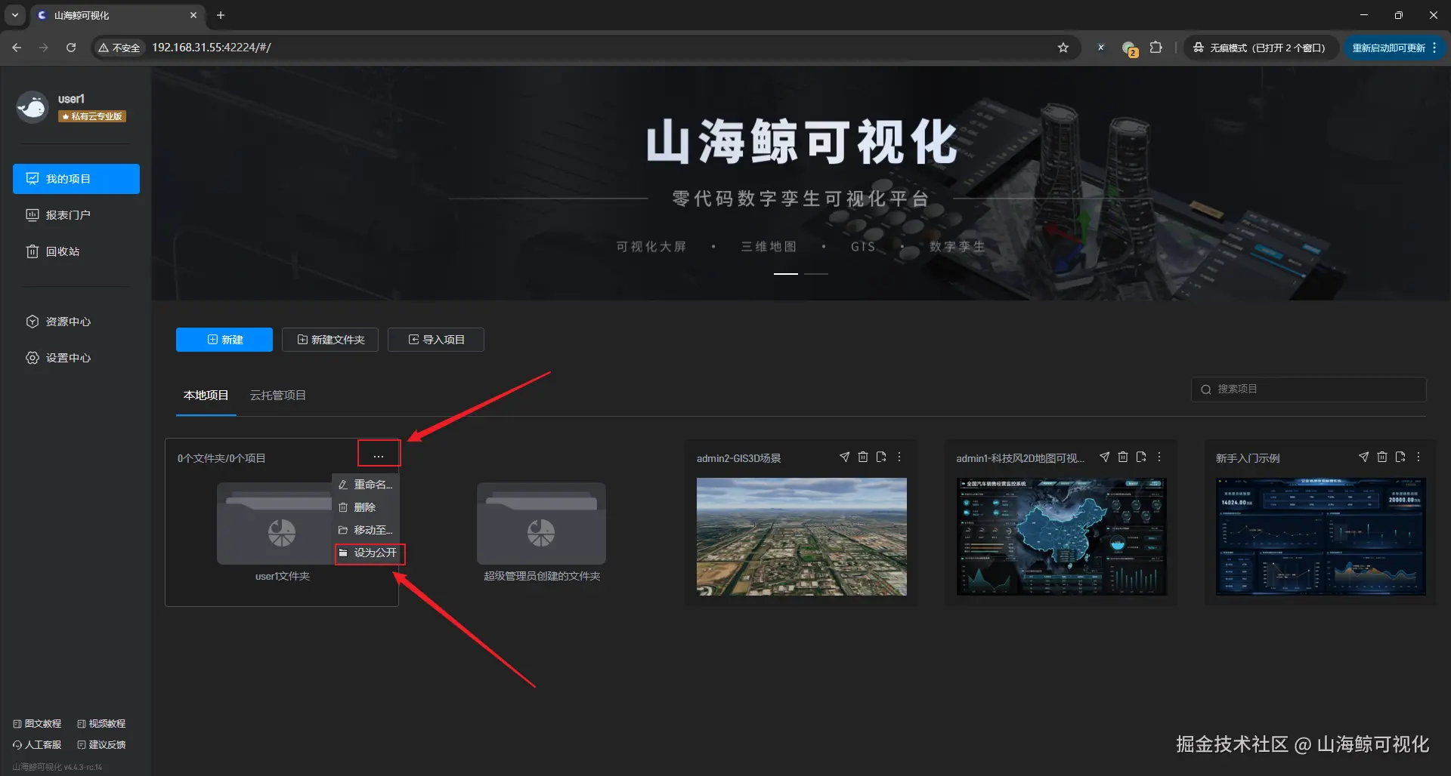Image resolution: width=1451 pixels, height=776 pixels.
Task: Open 回收站 in the sidebar
Action: (x=76, y=251)
